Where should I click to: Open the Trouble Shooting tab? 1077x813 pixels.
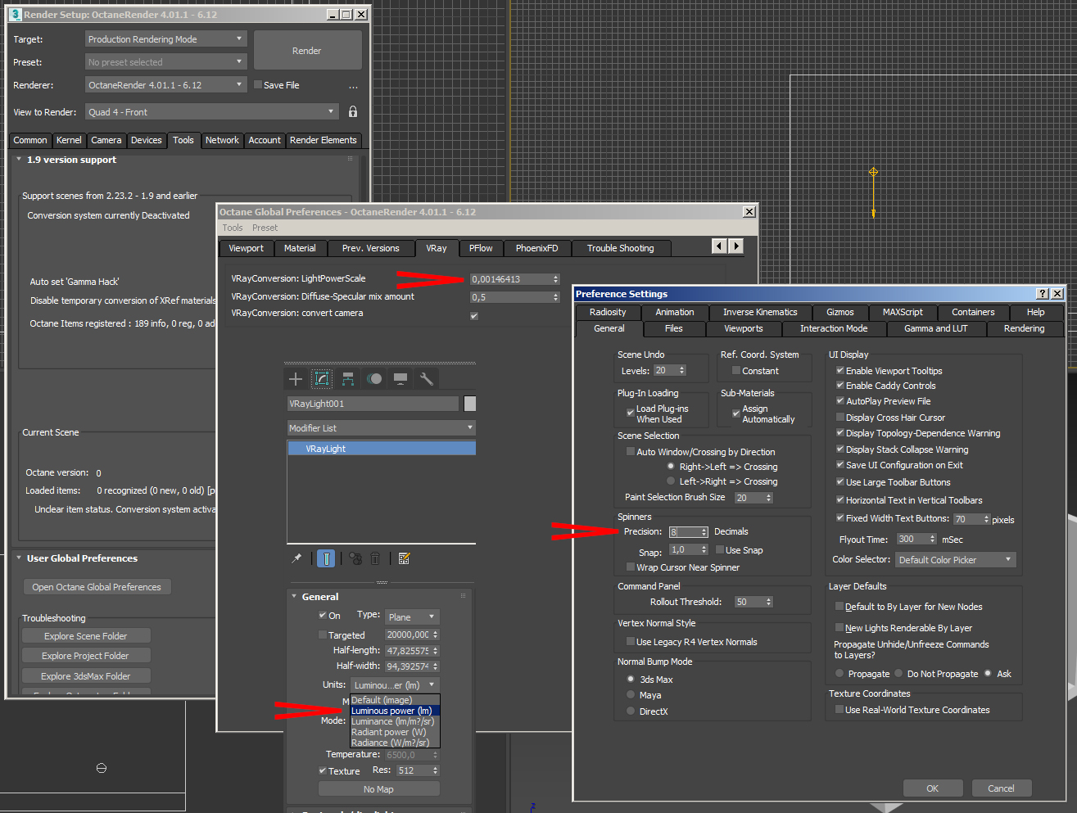tap(620, 248)
